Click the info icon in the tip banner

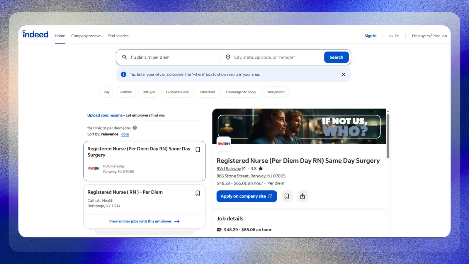[124, 75]
